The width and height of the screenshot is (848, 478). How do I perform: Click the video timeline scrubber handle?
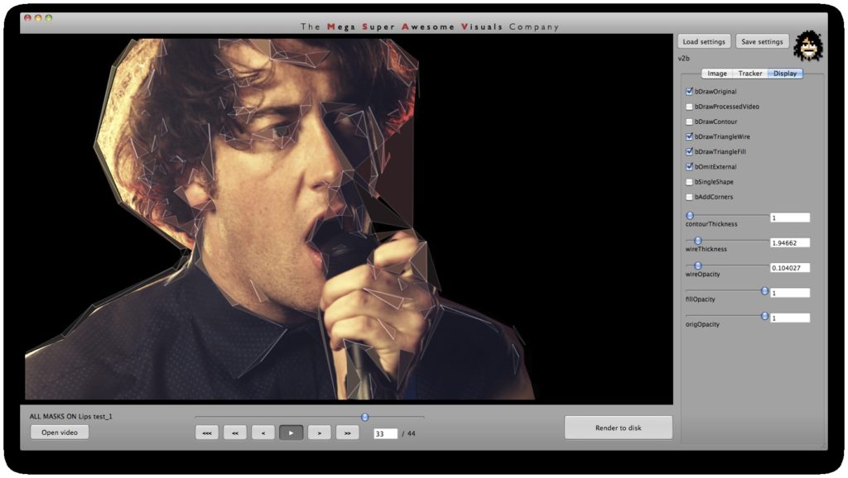[x=365, y=417]
